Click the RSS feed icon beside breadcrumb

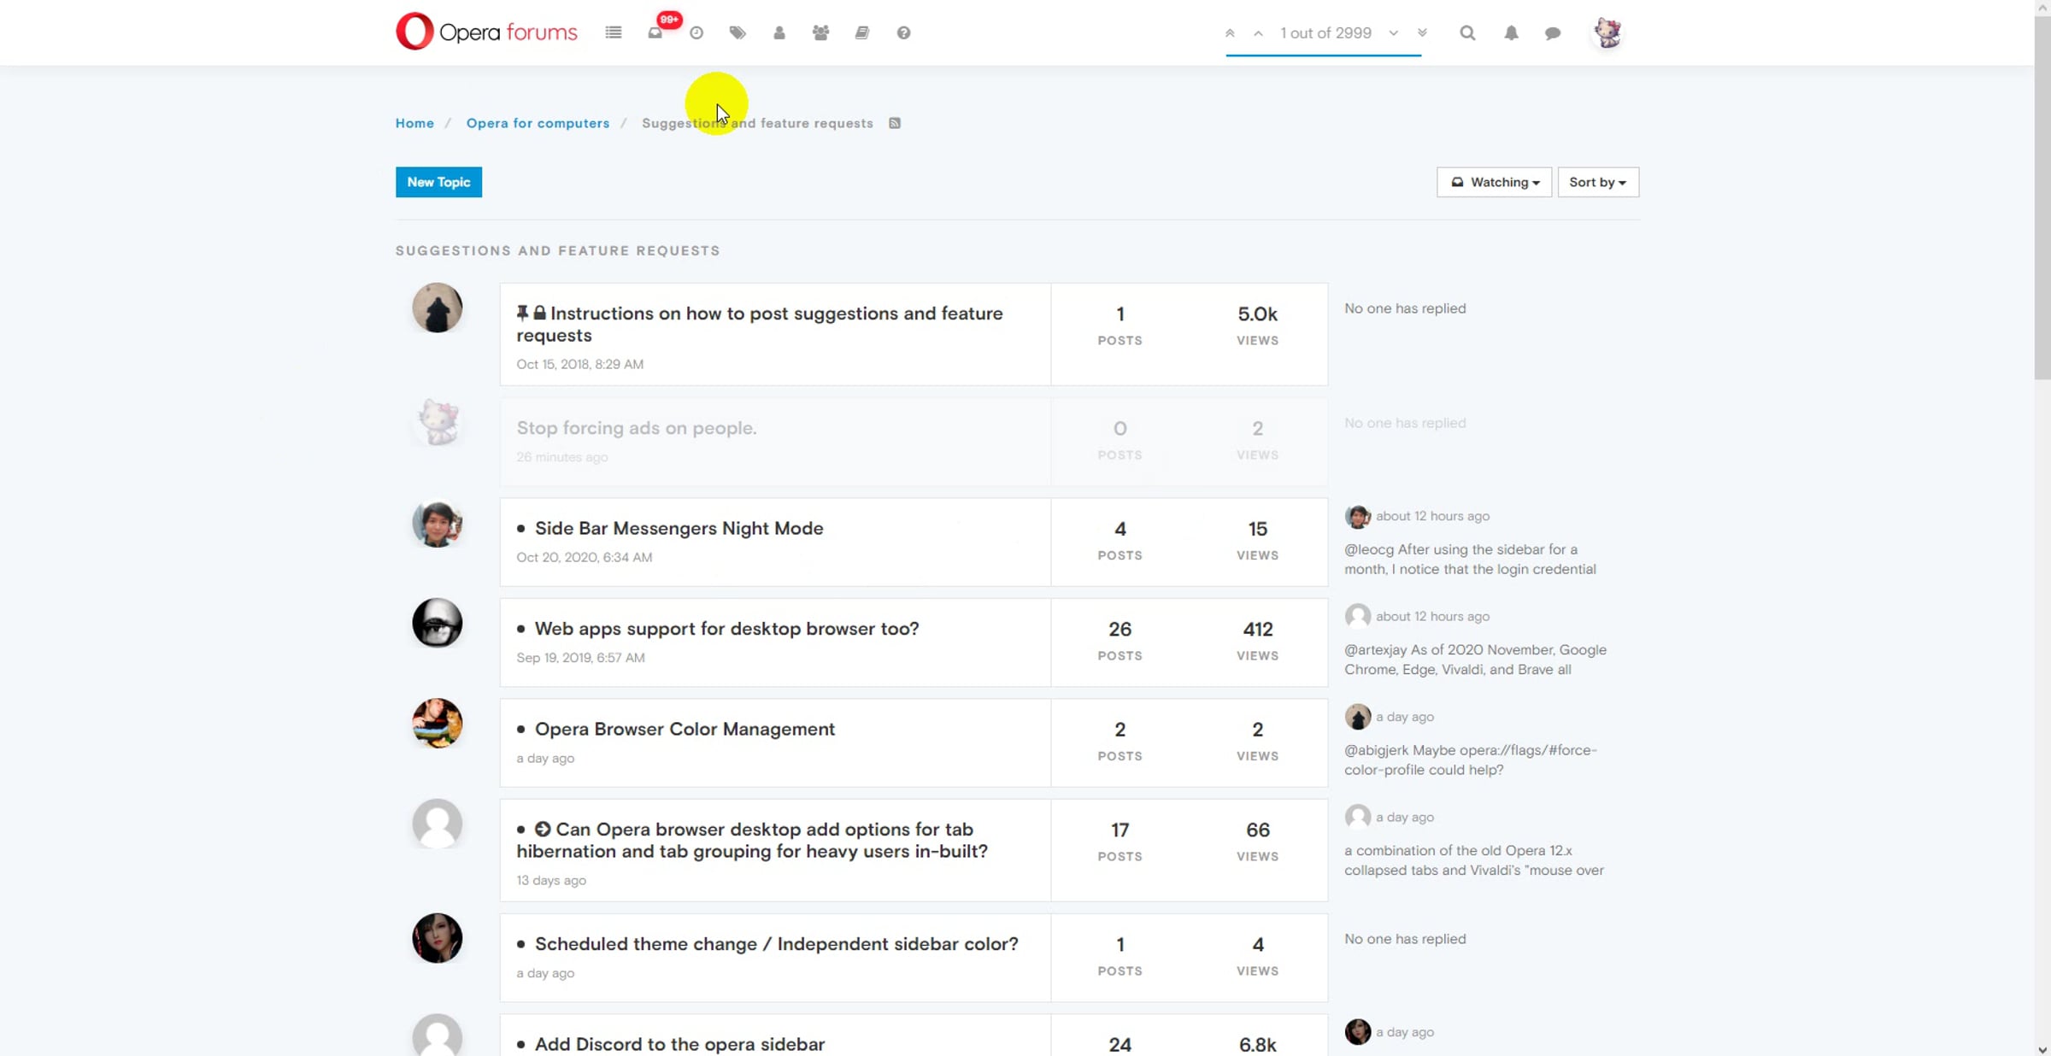pyautogui.click(x=895, y=123)
